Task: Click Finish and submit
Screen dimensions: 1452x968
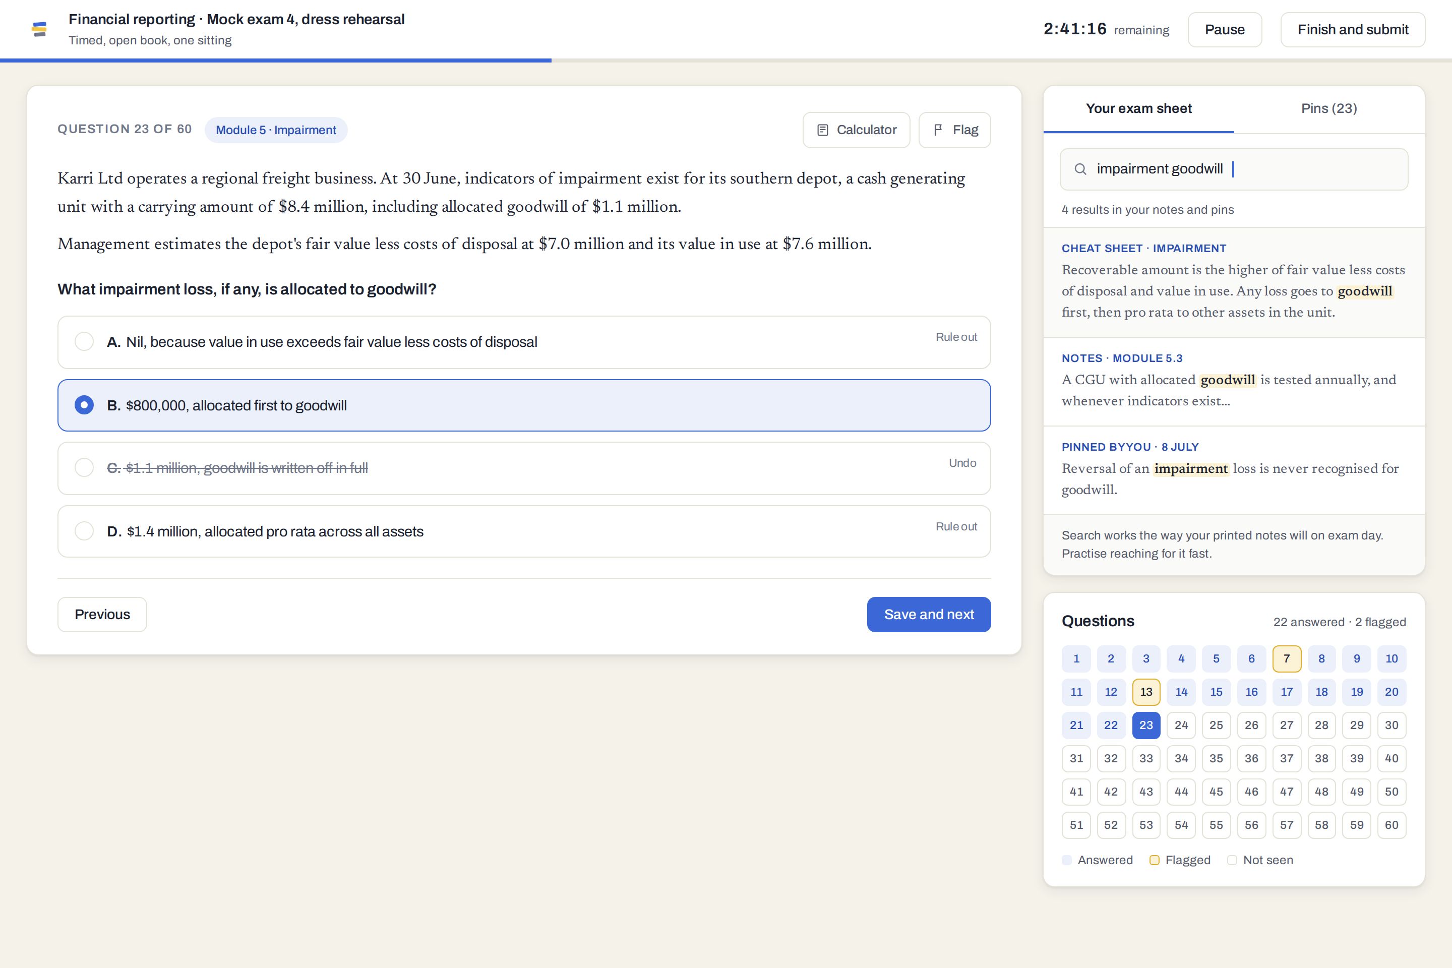Action: (1353, 30)
